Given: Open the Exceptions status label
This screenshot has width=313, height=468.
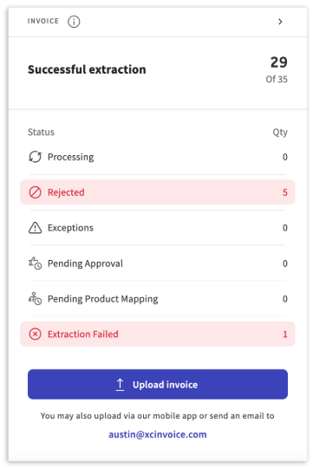Looking at the screenshot, I should click(70, 228).
